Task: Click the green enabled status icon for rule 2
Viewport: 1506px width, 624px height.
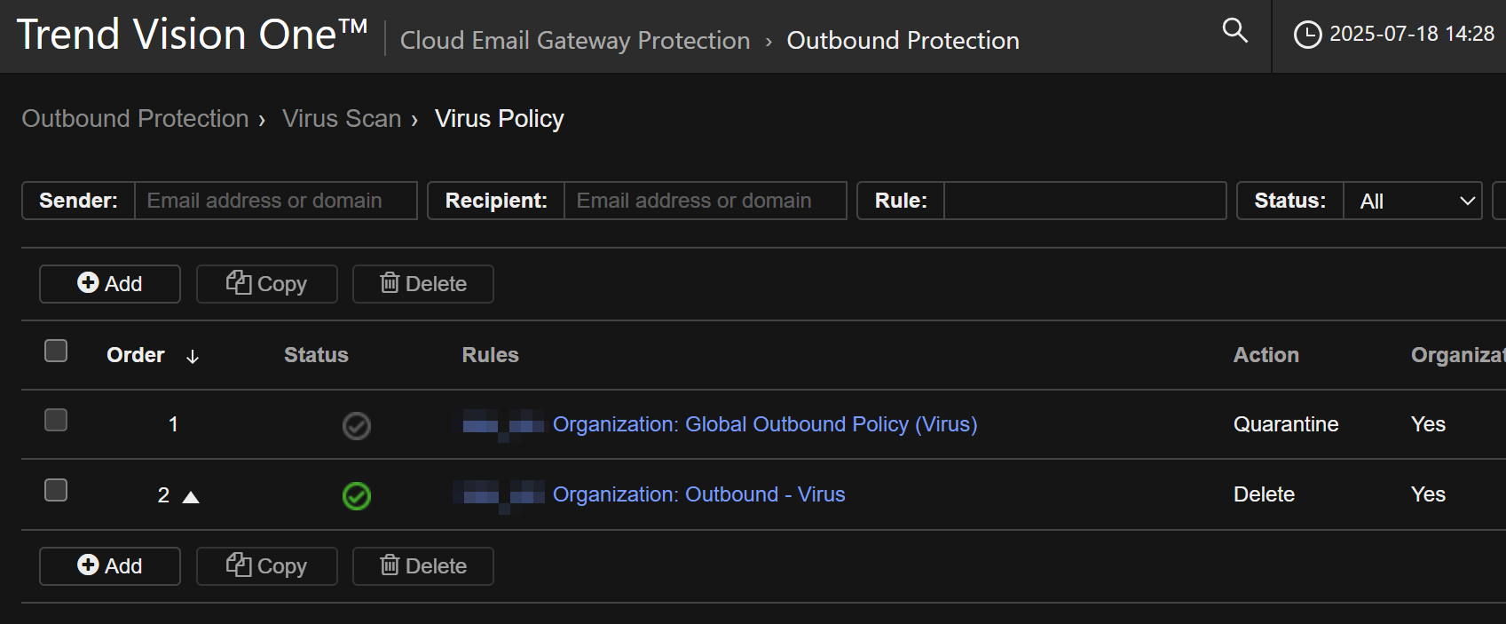Action: click(x=357, y=495)
